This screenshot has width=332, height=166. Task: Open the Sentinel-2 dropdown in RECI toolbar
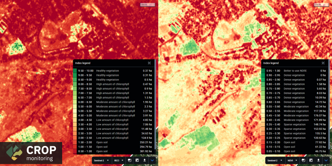102,160
